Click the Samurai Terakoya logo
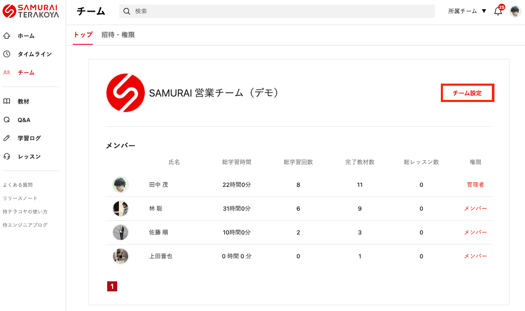 (x=31, y=11)
